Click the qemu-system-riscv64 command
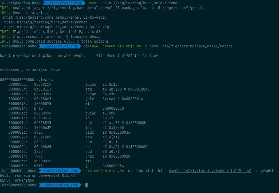Screen dimensions: 279x193 pos(103,171)
